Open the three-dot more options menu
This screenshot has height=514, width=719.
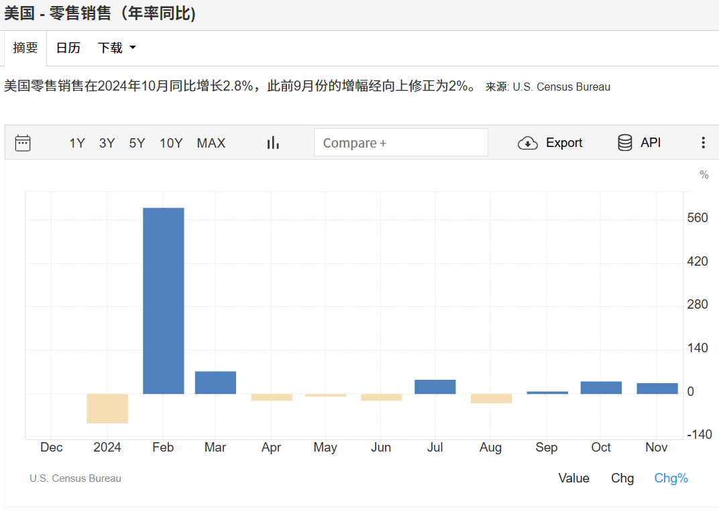point(703,143)
